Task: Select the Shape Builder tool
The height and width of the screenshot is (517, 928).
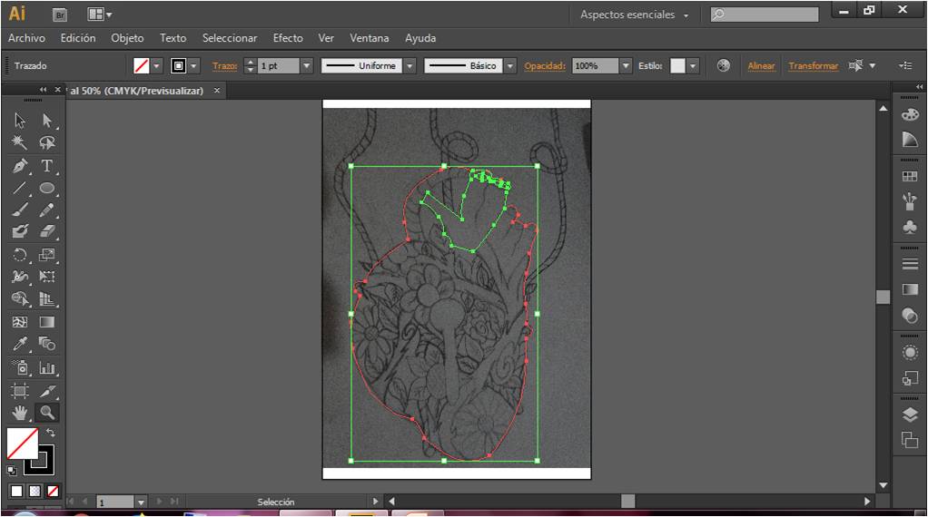Action: 20,299
